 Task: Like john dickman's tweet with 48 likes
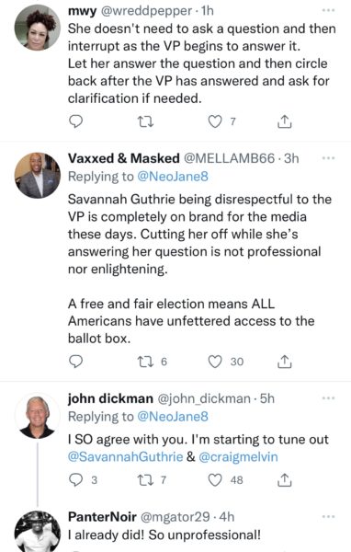coord(215,480)
